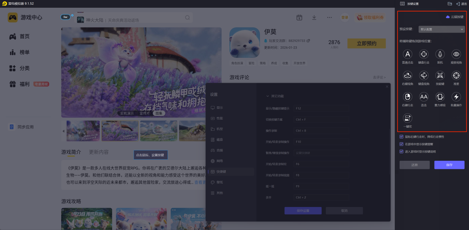This screenshot has width=469, height=230.
Task: Click 还原 restore button
Action: (x=414, y=165)
